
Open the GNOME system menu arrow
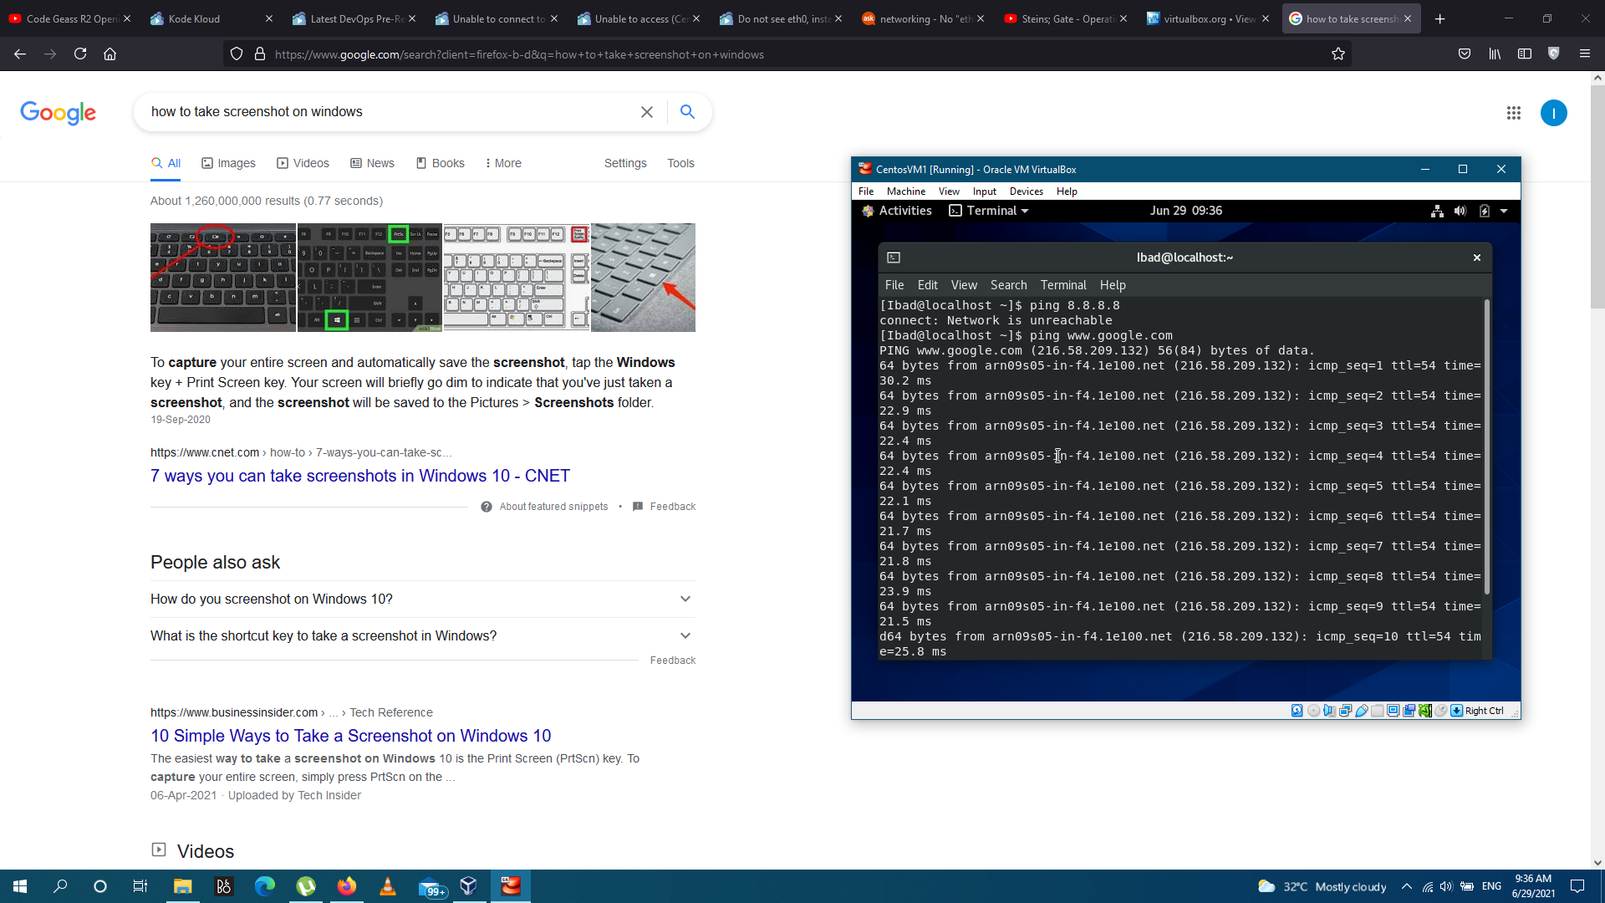point(1504,211)
